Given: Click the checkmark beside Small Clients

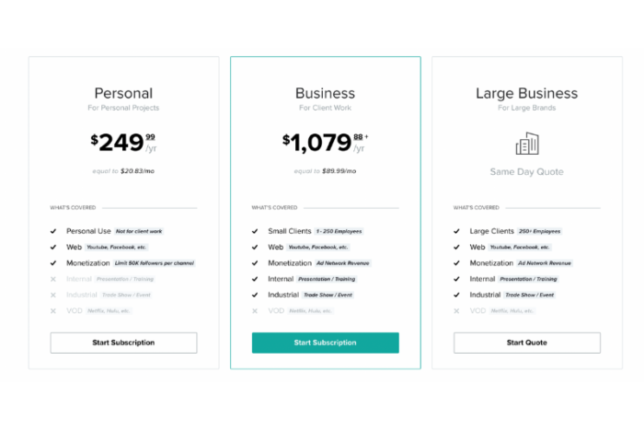Looking at the screenshot, I should pos(255,231).
